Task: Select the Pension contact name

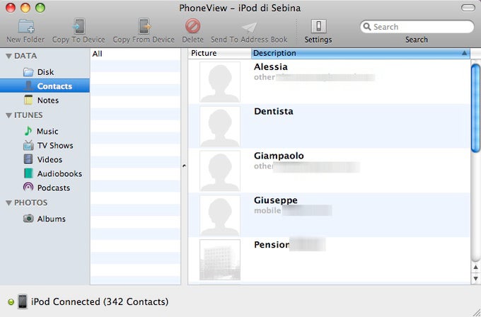Action: point(272,245)
